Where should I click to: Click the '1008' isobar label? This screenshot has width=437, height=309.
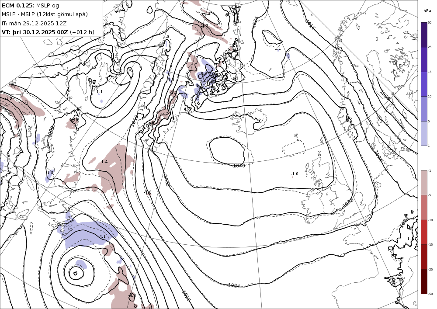385,95
